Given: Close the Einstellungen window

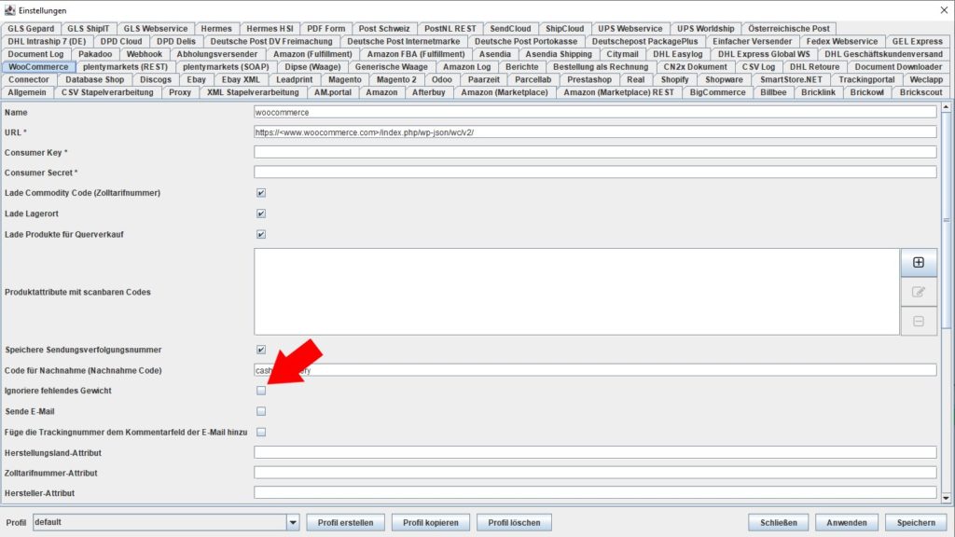Looking at the screenshot, I should 944,10.
